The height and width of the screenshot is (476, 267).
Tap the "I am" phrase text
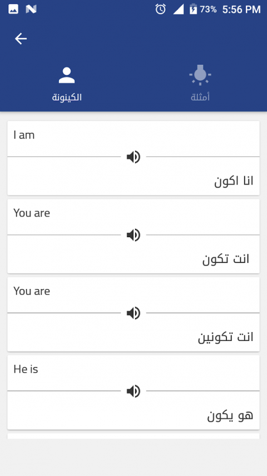pyautogui.click(x=24, y=135)
